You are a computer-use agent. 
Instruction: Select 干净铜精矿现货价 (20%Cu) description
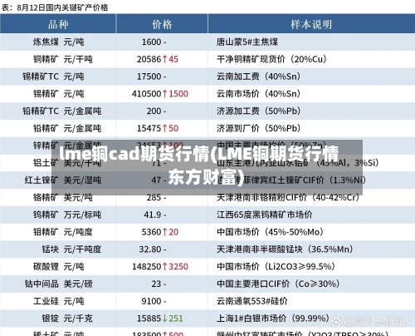pos(271,59)
